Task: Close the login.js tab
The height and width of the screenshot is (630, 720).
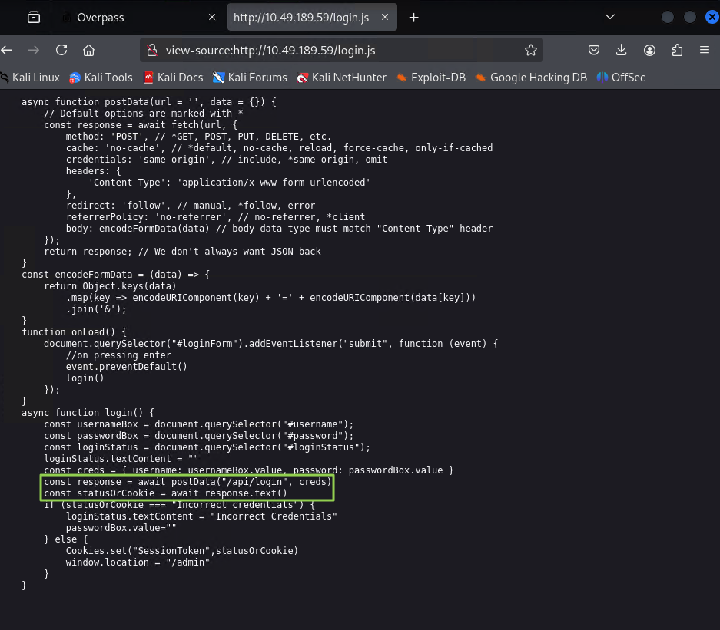Action: tap(385, 17)
